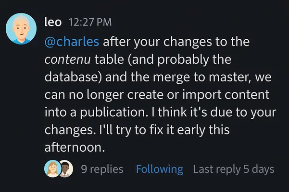This screenshot has height=192, width=289.
Task: Click the Last reply 5 days text
Action: point(233,169)
